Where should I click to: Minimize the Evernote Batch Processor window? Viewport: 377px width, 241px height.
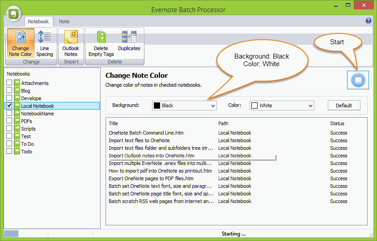pyautogui.click(x=336, y=5)
